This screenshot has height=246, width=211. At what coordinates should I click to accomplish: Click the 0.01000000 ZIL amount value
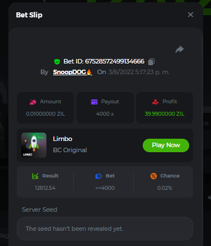45,114
